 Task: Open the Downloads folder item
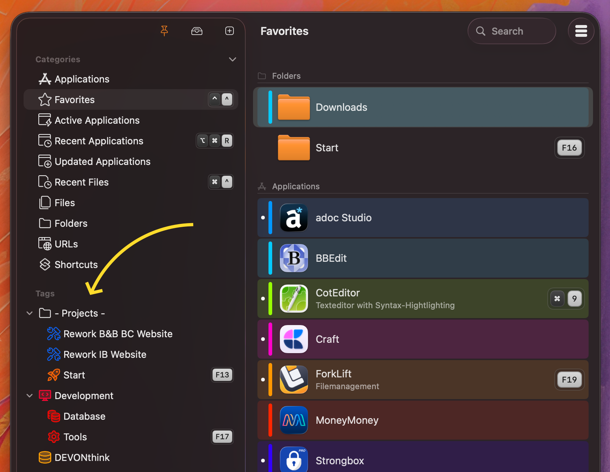click(341, 107)
